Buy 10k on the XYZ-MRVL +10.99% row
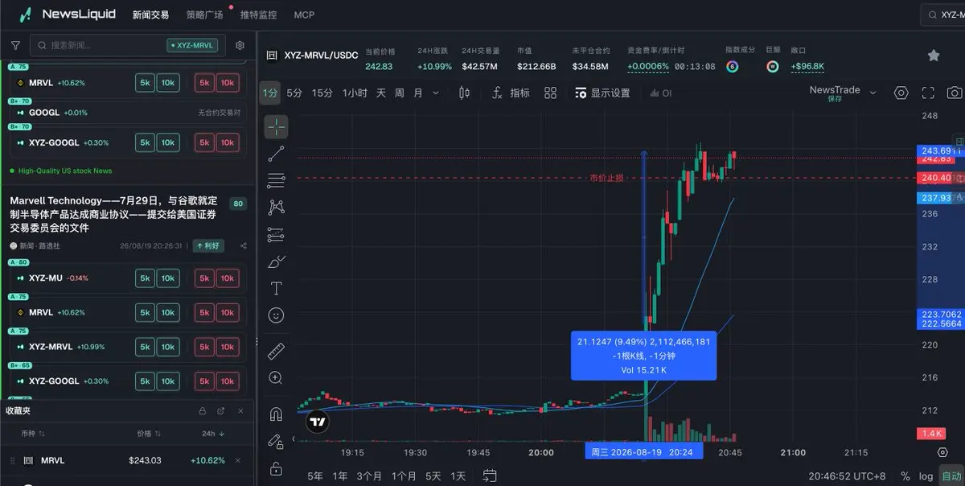The width and height of the screenshot is (965, 486). [167, 347]
